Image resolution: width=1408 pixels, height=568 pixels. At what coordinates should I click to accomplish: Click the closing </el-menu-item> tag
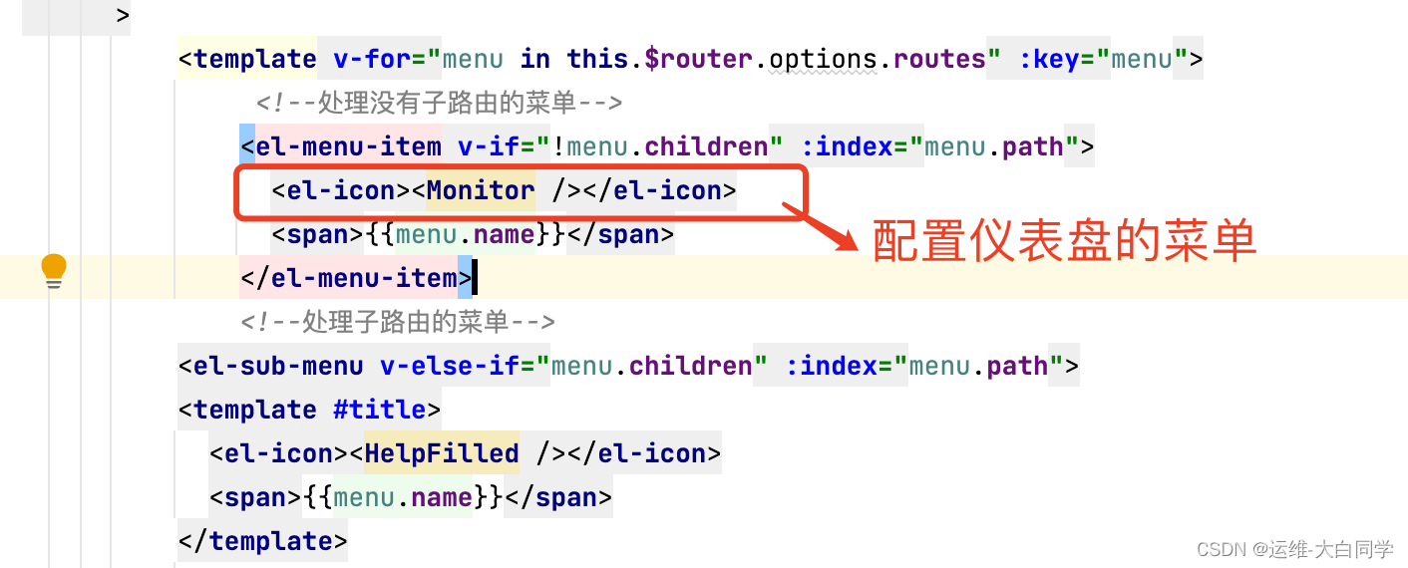356,278
